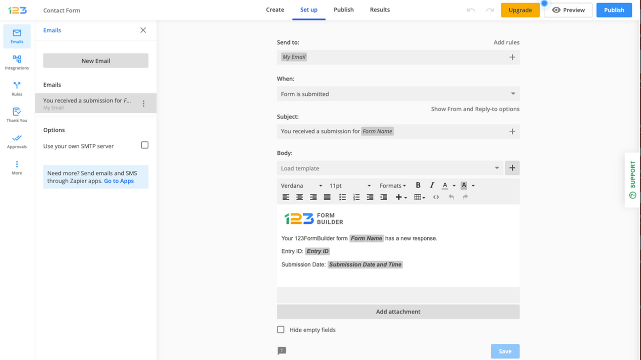641x360 pixels.
Task: Open the Thank You sidebar section
Action: coord(17,115)
